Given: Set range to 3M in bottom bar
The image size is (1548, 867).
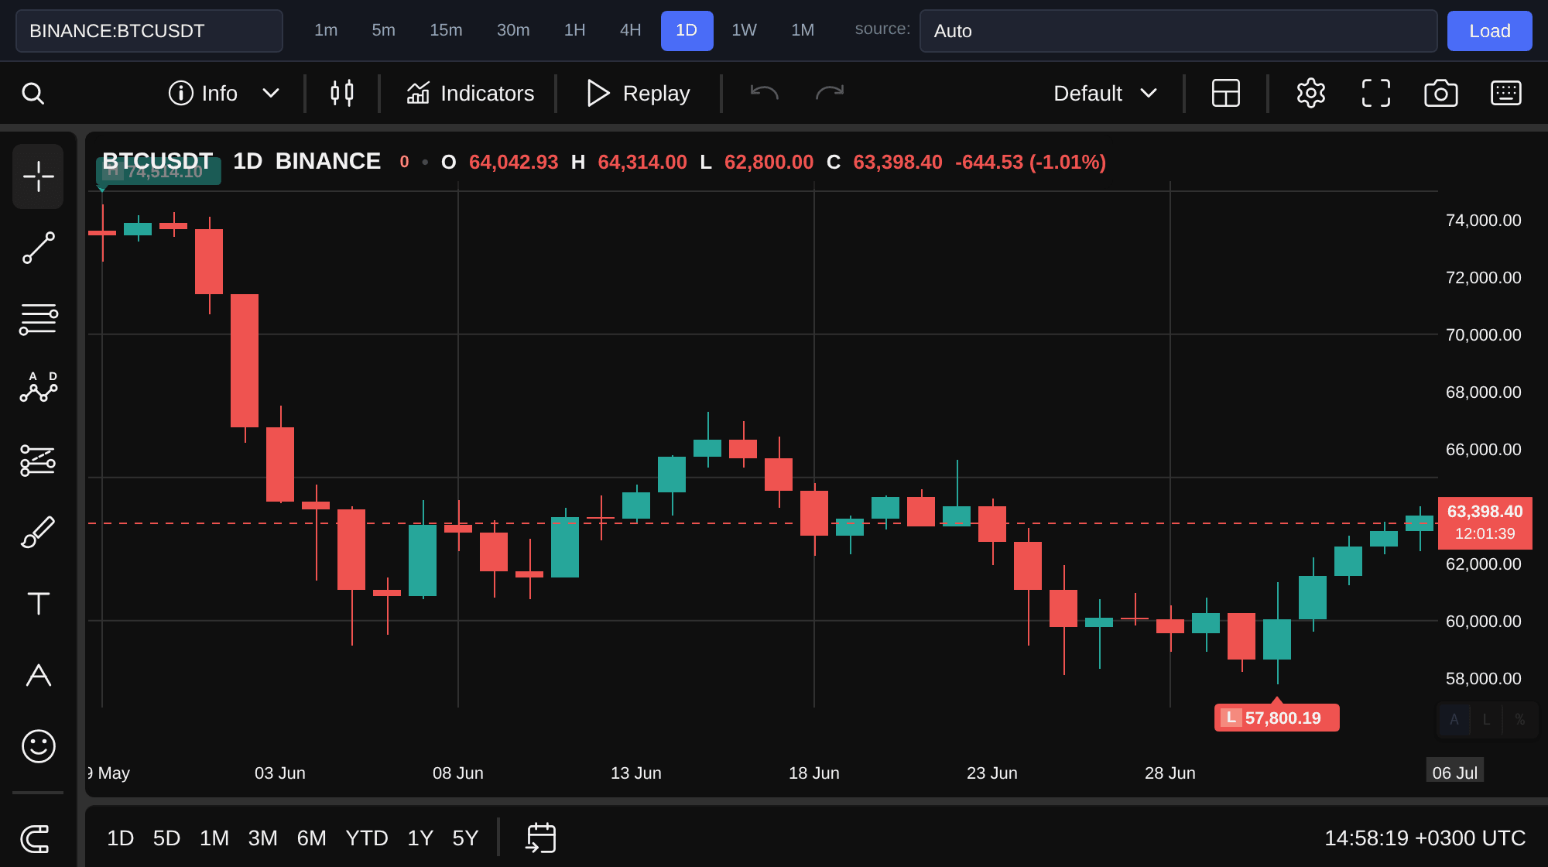Looking at the screenshot, I should tap(262, 838).
